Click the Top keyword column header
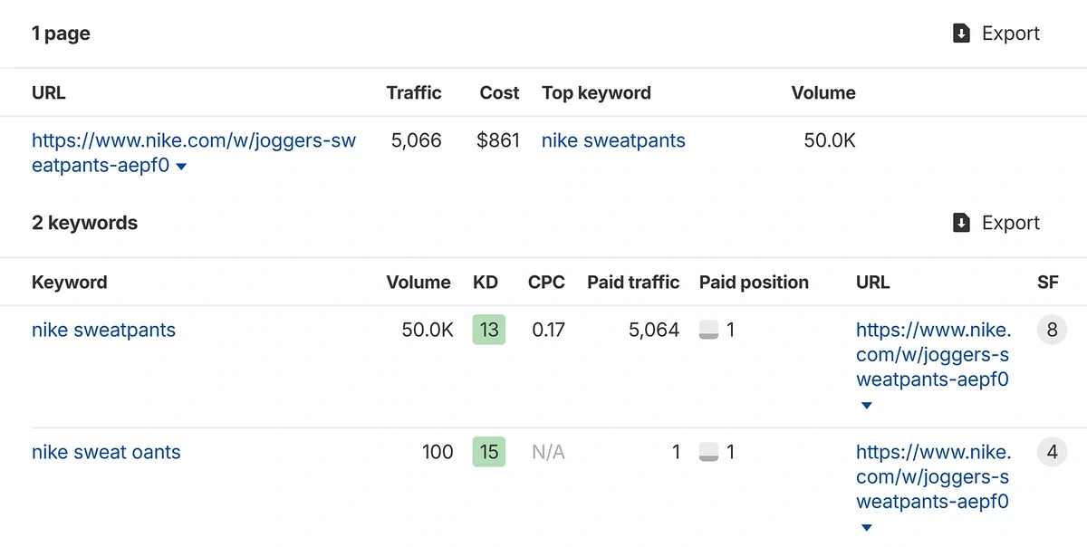This screenshot has height=547, width=1087. tap(596, 92)
